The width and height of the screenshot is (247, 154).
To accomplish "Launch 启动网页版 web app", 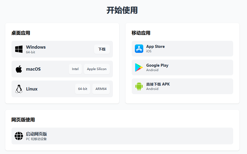I will coord(36,134).
